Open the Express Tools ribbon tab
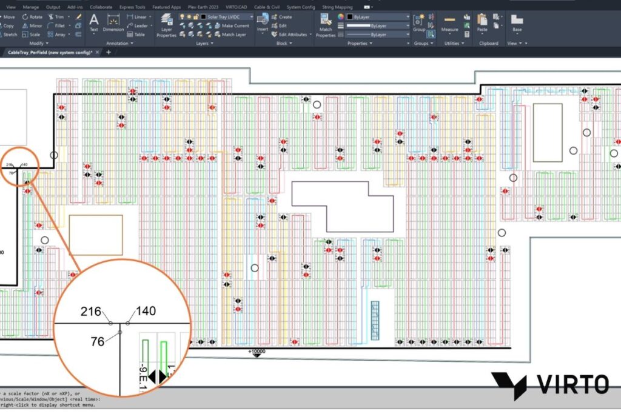 pyautogui.click(x=132, y=7)
